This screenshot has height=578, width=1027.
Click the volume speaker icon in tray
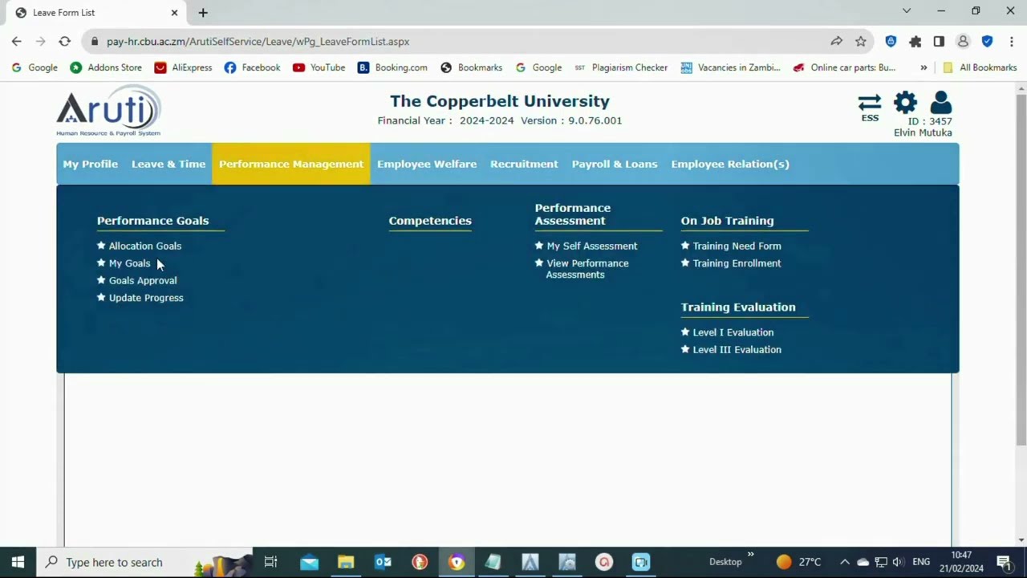click(x=898, y=562)
